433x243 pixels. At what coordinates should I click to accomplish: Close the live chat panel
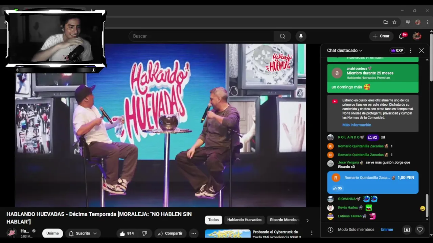421,51
